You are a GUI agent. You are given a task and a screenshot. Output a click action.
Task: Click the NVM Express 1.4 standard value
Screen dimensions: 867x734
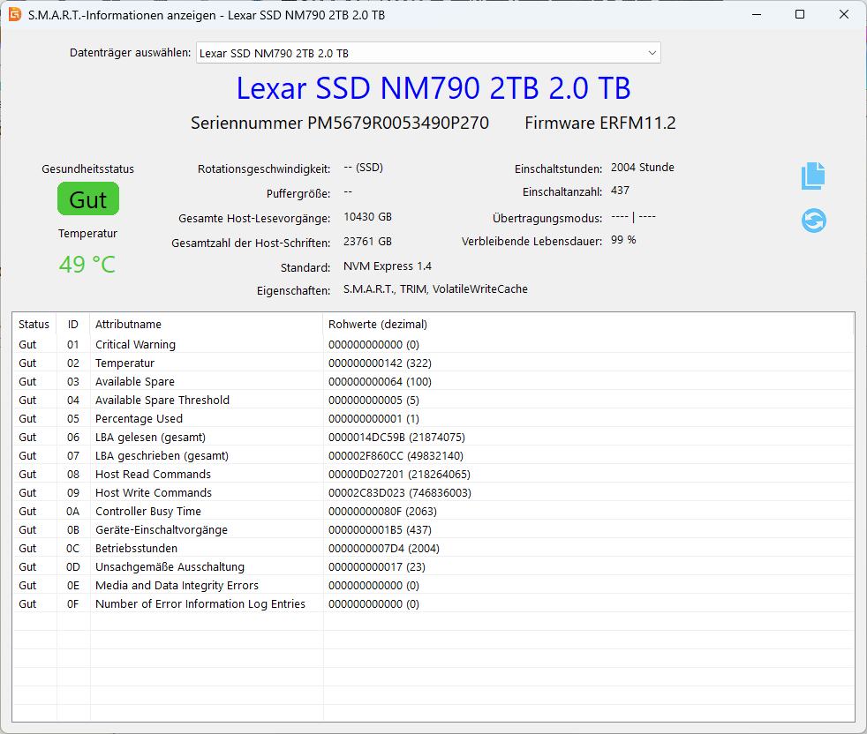tap(387, 266)
